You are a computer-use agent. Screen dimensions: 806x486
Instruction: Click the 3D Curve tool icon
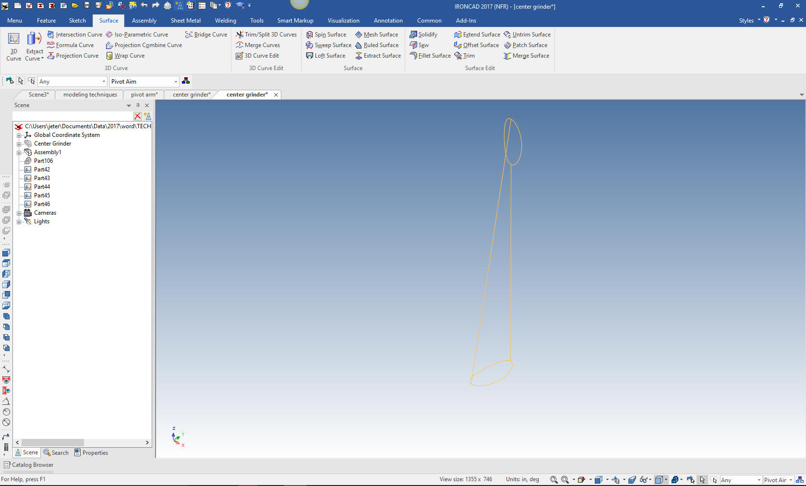tap(13, 39)
